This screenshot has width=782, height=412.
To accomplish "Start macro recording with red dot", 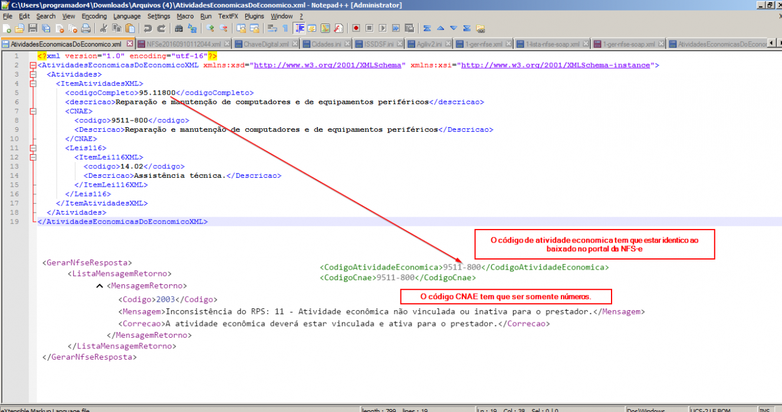I will coord(356,28).
